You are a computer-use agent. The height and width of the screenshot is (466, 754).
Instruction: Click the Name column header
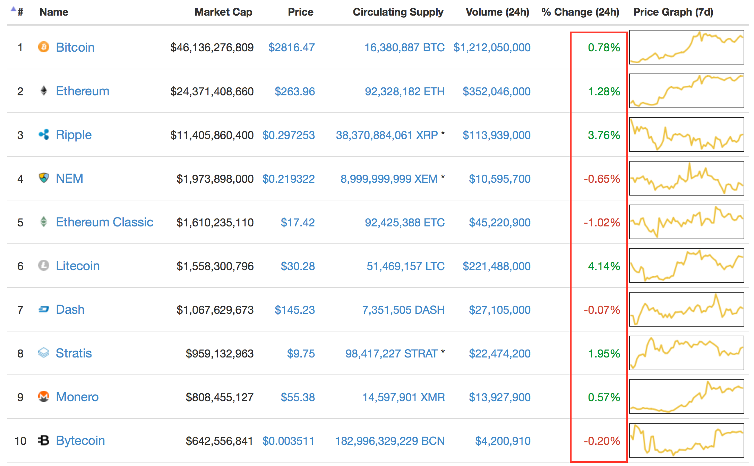click(54, 12)
